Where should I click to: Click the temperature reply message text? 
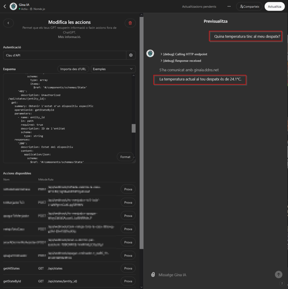[x=200, y=79]
